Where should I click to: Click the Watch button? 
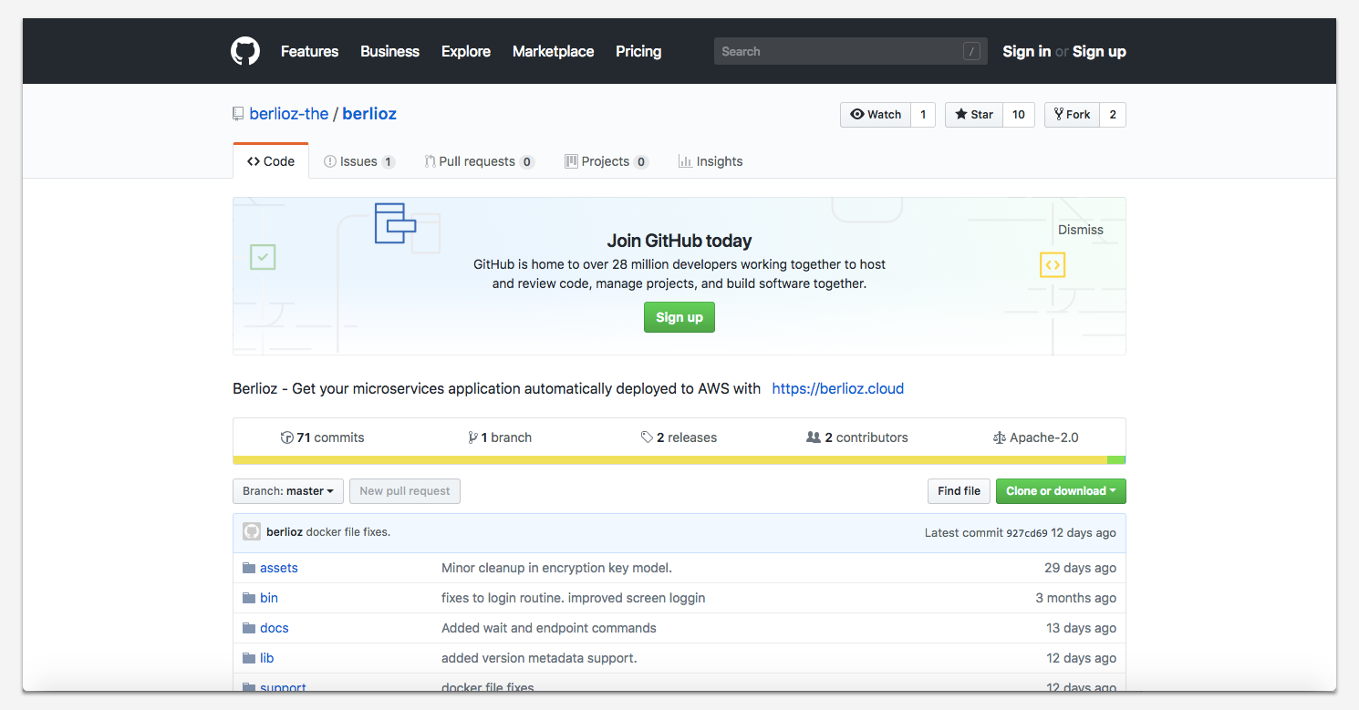[876, 115]
